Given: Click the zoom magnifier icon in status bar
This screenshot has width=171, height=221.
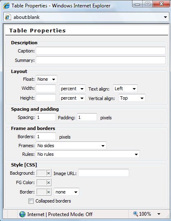Looking at the screenshot, I should [136, 214].
